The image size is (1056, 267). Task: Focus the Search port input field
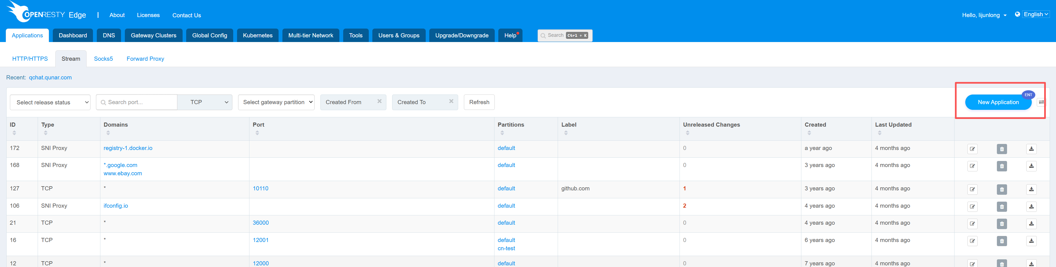pyautogui.click(x=139, y=102)
